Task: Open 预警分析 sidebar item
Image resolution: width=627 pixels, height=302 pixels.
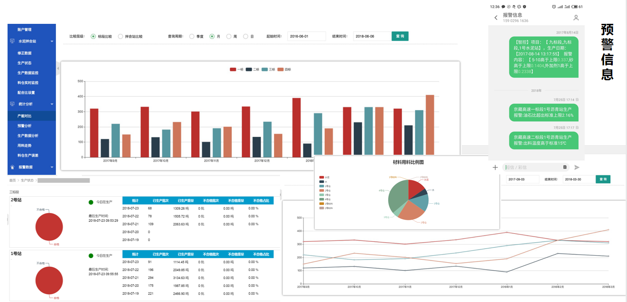Action: click(x=24, y=126)
